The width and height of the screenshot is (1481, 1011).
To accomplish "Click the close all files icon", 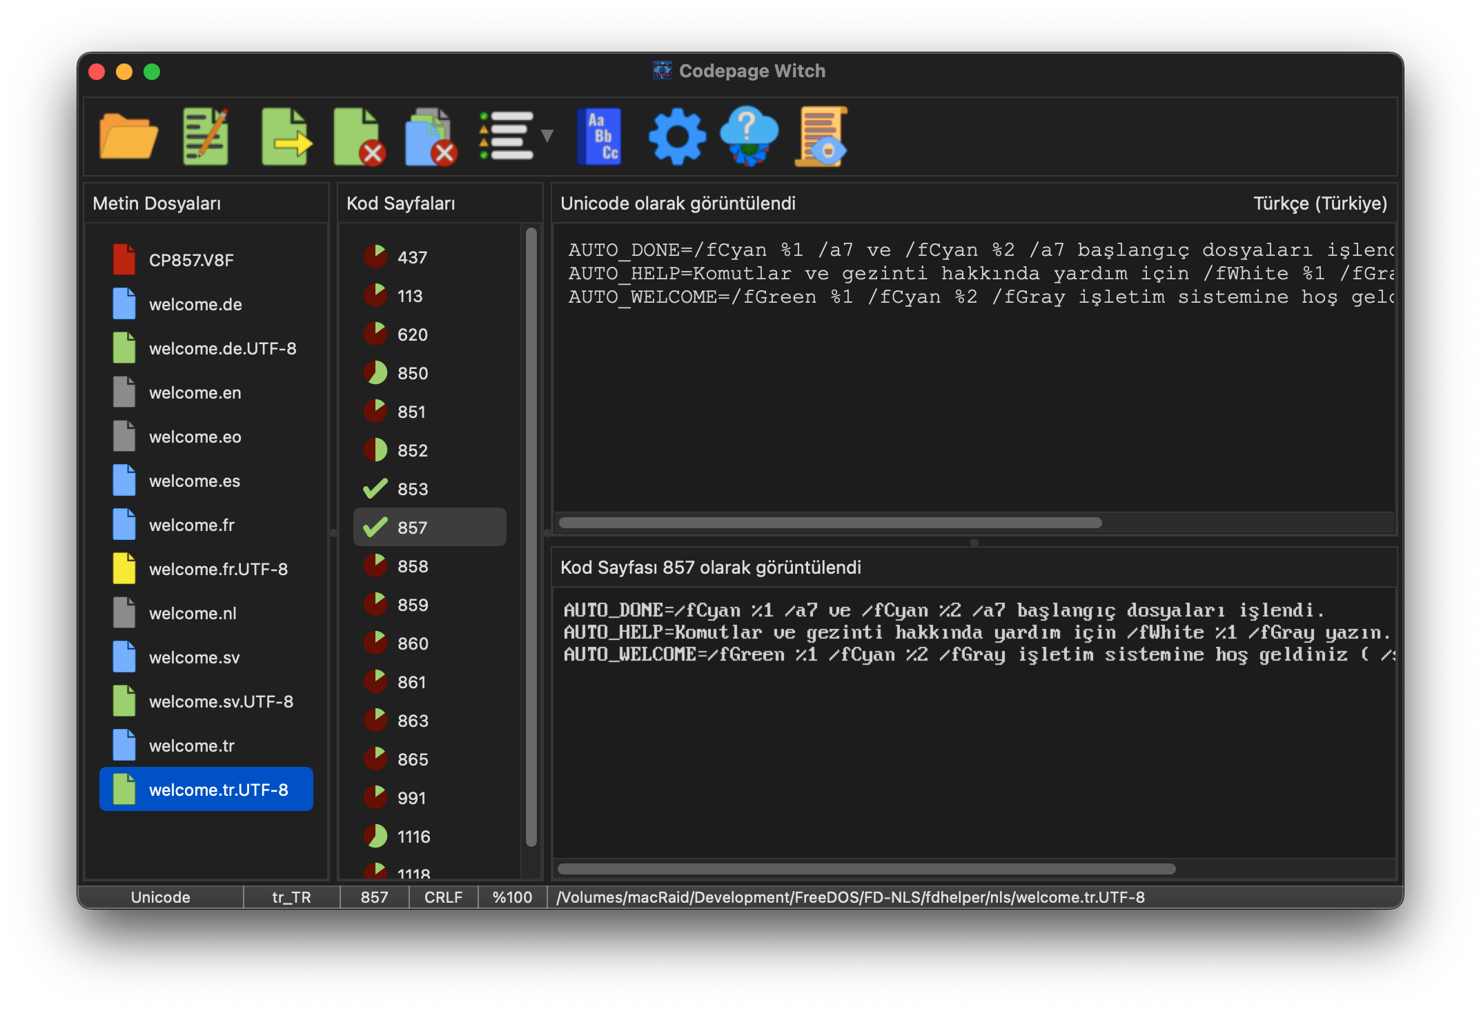I will pos(431,137).
